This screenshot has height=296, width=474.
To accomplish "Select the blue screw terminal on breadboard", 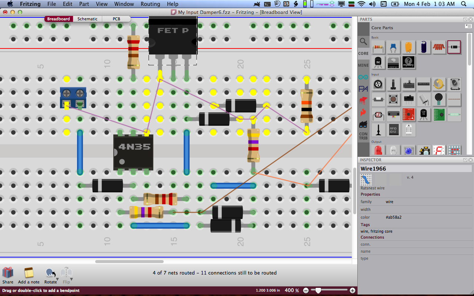I will [73, 98].
